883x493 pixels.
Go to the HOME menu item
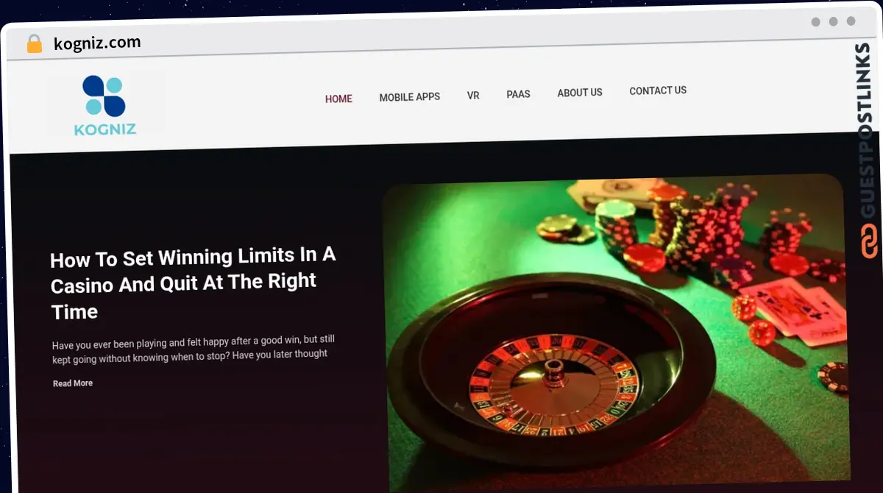338,99
